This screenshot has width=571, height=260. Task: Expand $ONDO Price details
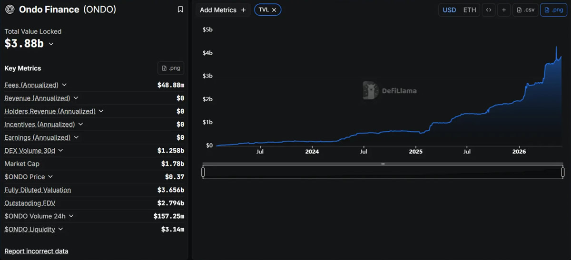click(50, 177)
